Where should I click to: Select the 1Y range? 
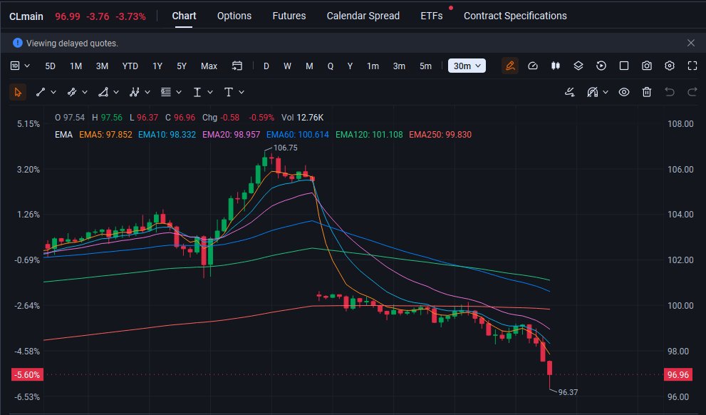[157, 66]
